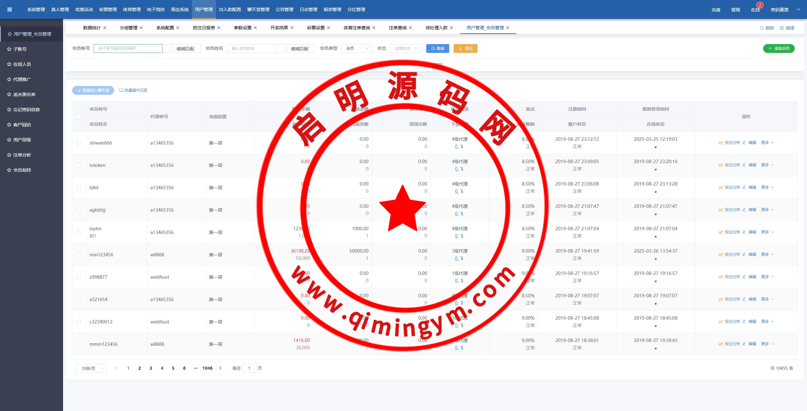This screenshot has height=411, width=807.
Task: Click the blue 查询 search button
Action: coord(438,49)
